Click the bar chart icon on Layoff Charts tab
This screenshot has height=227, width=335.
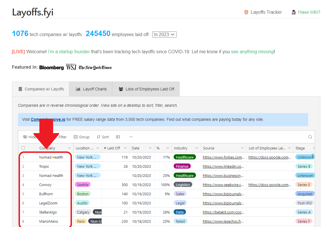[78, 89]
